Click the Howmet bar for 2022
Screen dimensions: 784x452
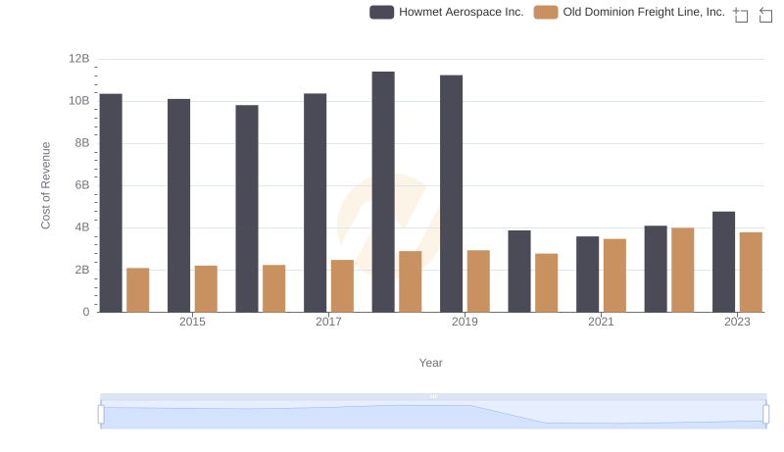pos(656,269)
